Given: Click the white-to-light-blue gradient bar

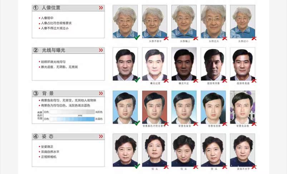Looking at the screenshot, I should coord(72,119).
